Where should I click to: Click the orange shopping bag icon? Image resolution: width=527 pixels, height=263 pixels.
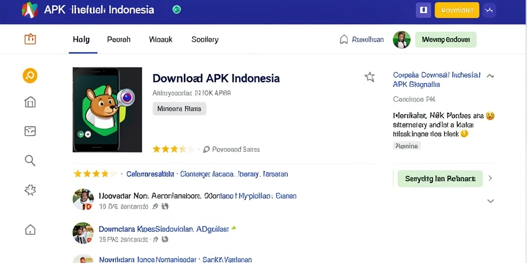click(x=30, y=39)
